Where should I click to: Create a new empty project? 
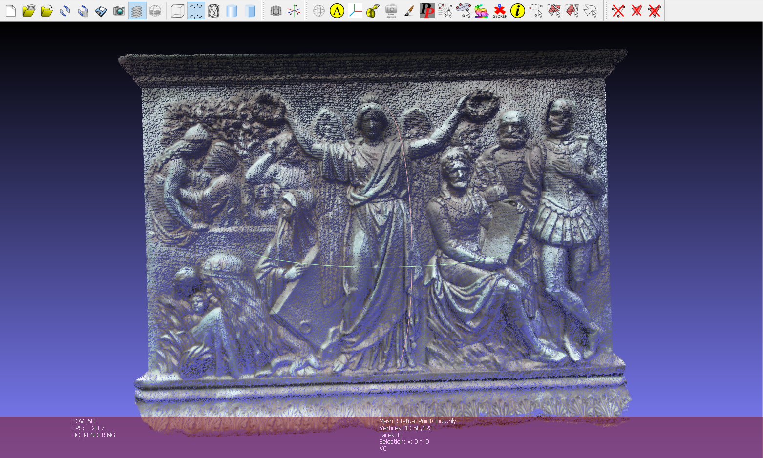point(10,11)
